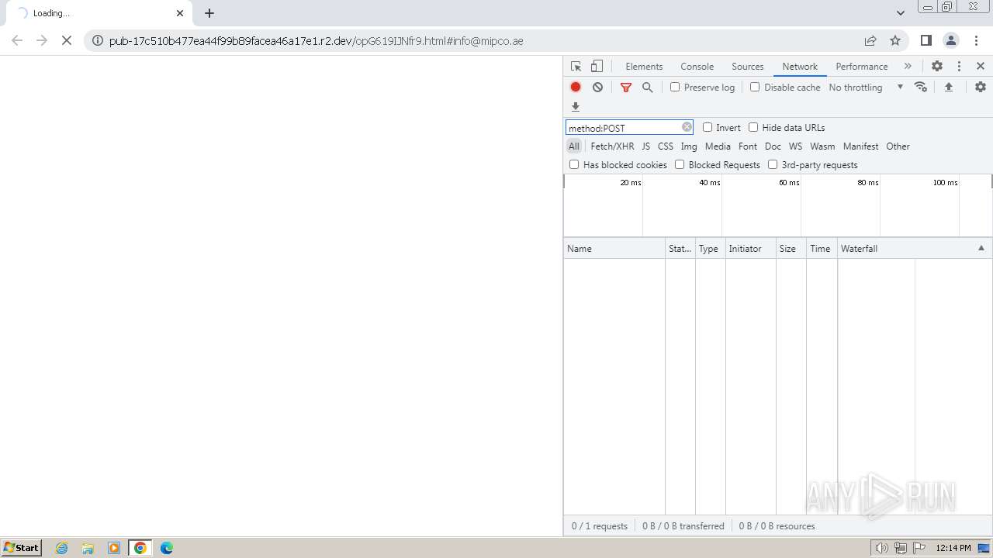Enable Preserve log checkbox

[x=675, y=87]
